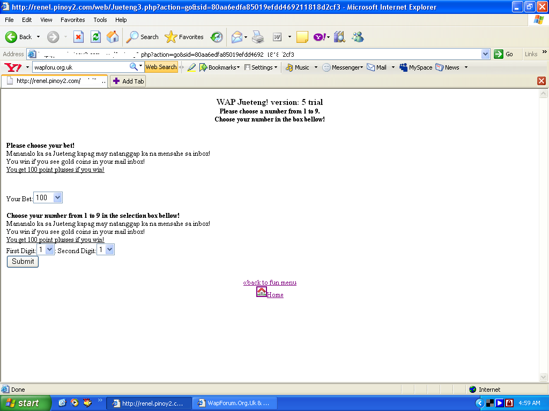Click the Stop loading icon
Viewport: 549px width, 411px height.
click(78, 37)
